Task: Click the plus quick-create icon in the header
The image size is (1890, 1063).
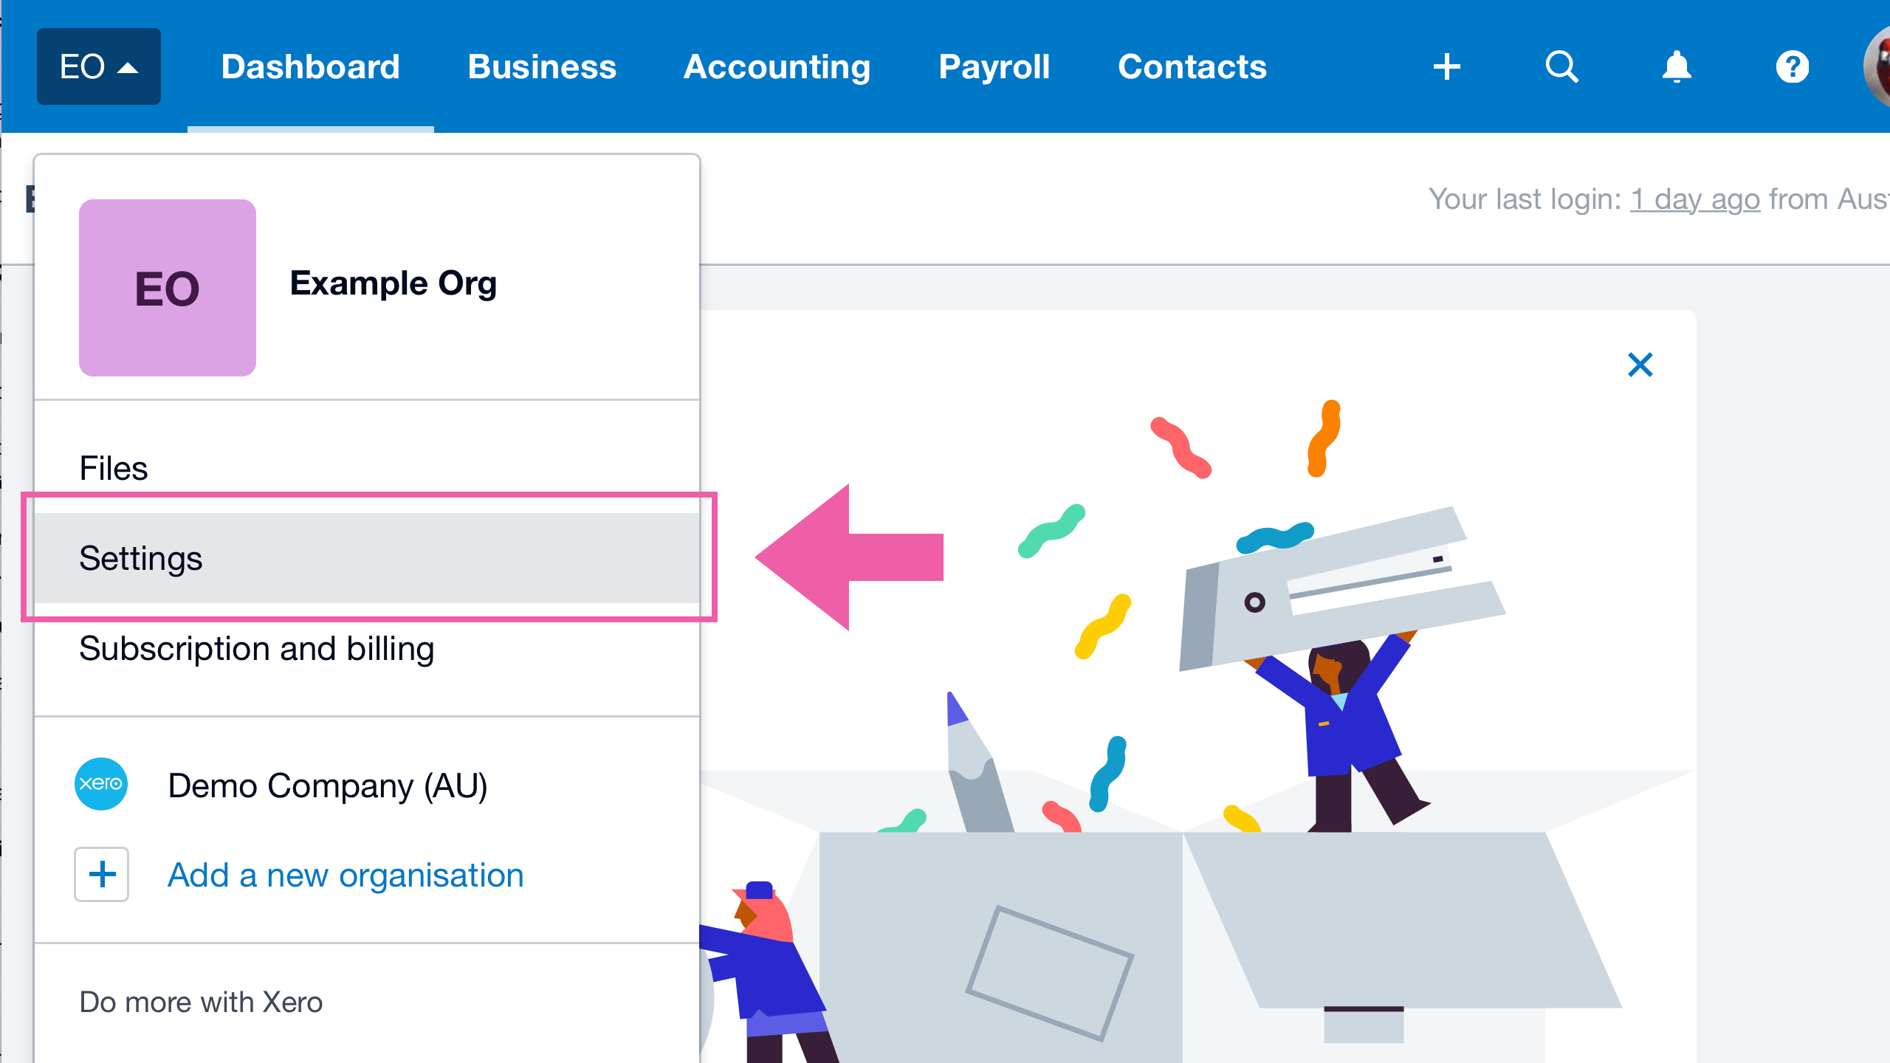Action: [1446, 66]
